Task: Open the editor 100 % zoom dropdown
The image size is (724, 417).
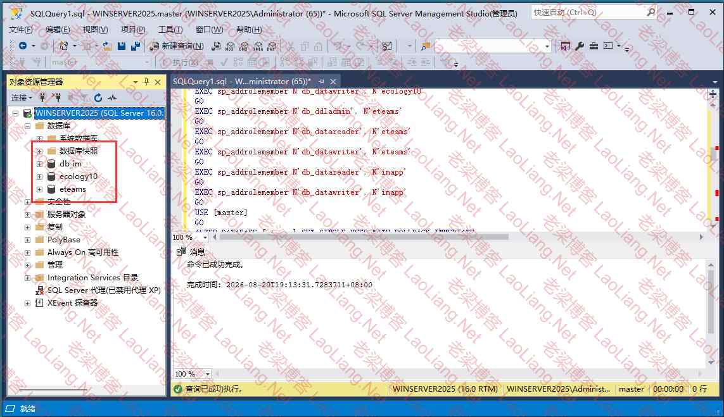Action: (x=205, y=237)
